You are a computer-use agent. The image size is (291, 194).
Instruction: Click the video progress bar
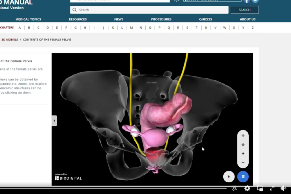[x=113, y=188]
